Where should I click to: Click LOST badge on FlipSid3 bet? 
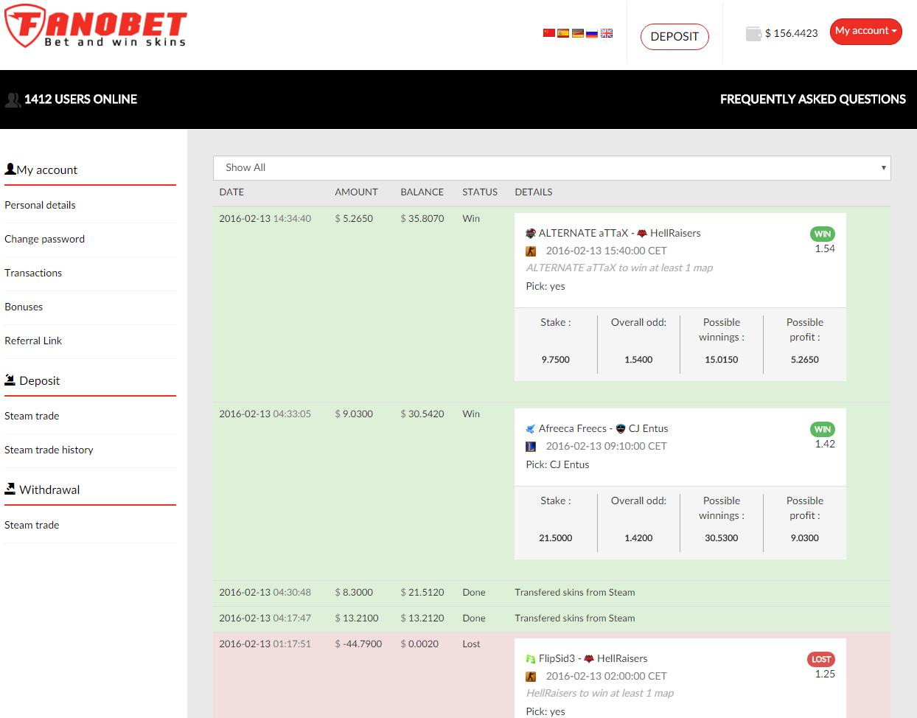tap(821, 660)
